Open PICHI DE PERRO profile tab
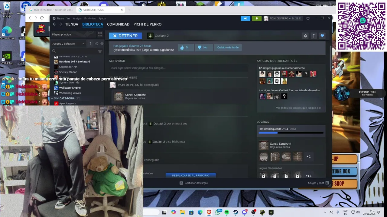Screen dimensions: 387x217 (148, 24)
